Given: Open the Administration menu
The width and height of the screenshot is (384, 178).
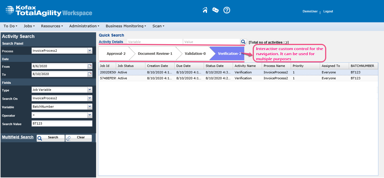Looking at the screenshot, I should point(84,26).
